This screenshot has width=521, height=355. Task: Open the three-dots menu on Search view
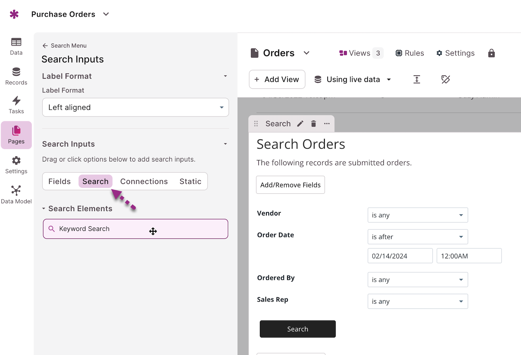point(327,124)
